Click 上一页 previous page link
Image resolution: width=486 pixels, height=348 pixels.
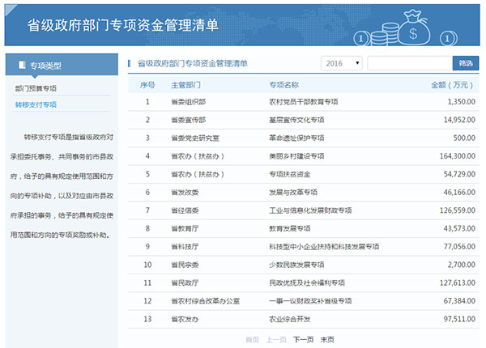[x=277, y=339]
